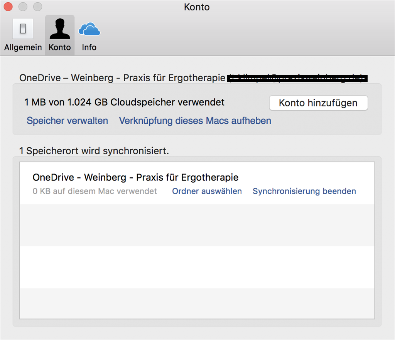This screenshot has width=395, height=340.
Task: Click the OneDrive – Weinberg account heading
Action: (122, 78)
